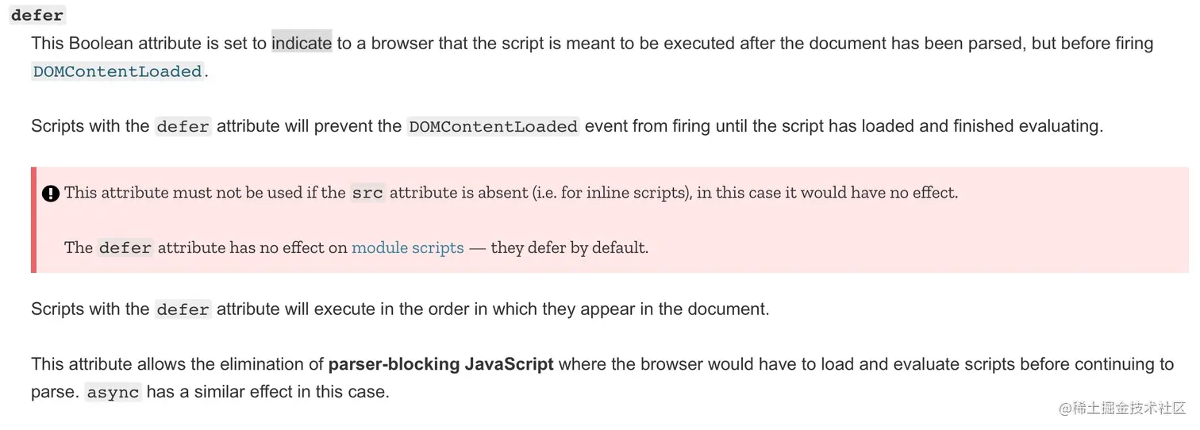Click the highlighted word indicate
This screenshot has width=1200, height=430.
coord(302,43)
